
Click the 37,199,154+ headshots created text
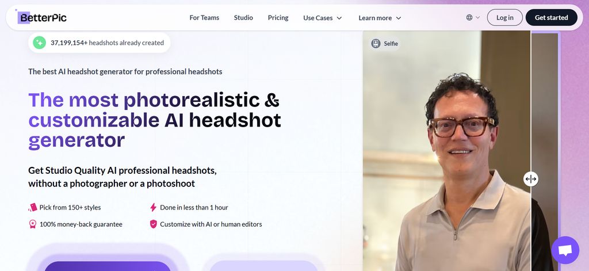click(107, 43)
